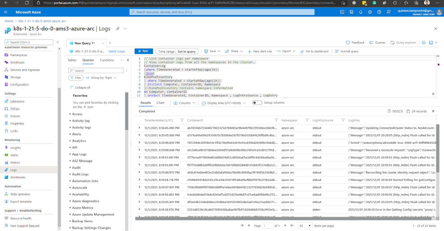Open Workbooks in the left menu

18,177
